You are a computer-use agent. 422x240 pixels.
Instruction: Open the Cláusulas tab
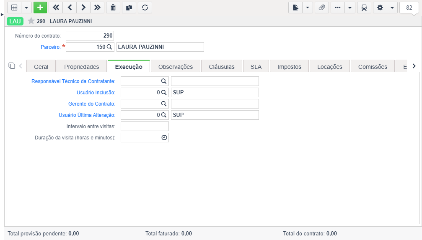[x=222, y=66]
